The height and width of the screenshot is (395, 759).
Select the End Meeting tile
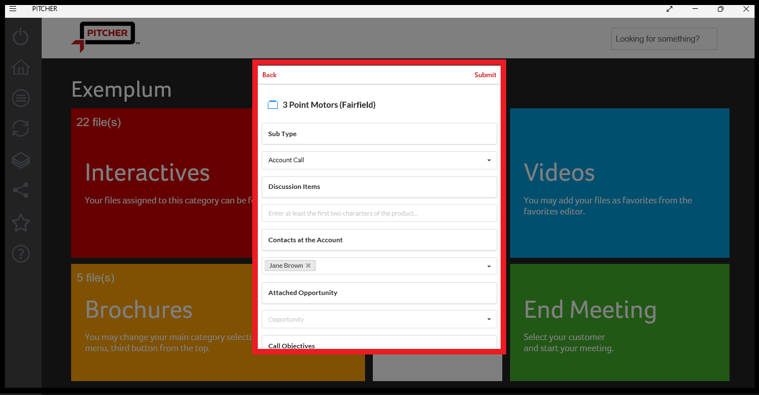coord(619,322)
